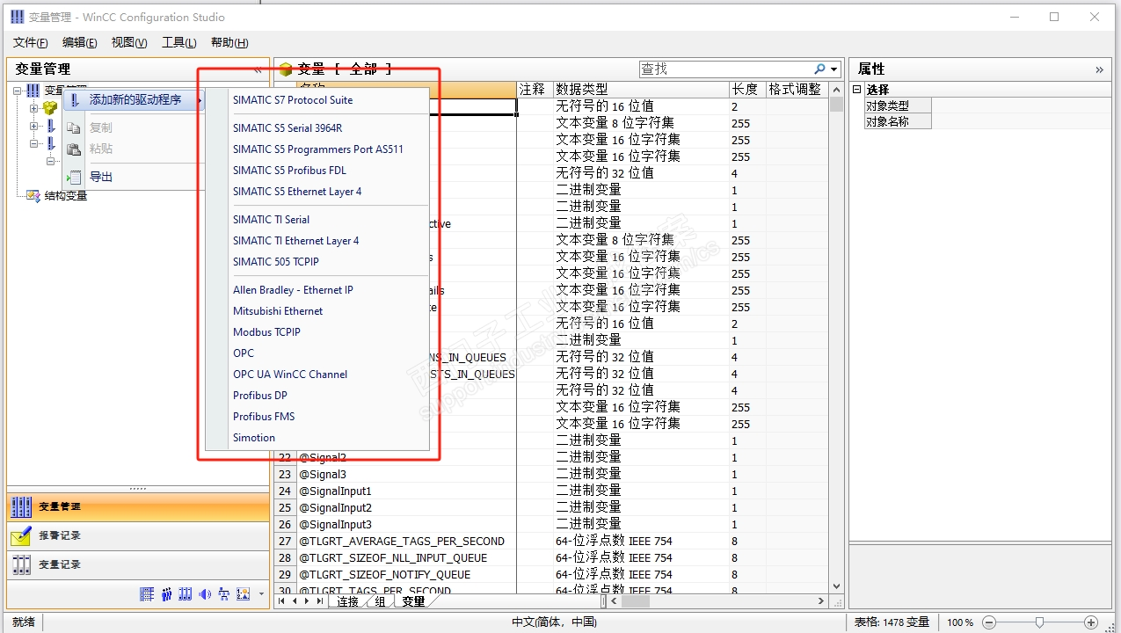
Task: Open the 变量记录 tag logging editor icon
Action: click(x=21, y=564)
